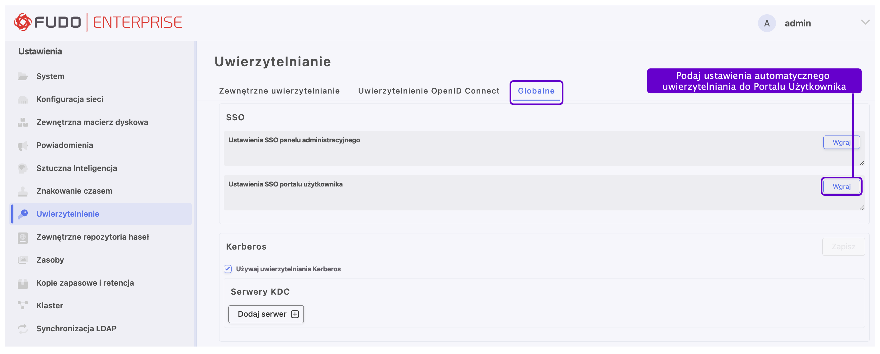Click the Sztuczna Inteligencja head icon
The width and height of the screenshot is (880, 354).
22,168
